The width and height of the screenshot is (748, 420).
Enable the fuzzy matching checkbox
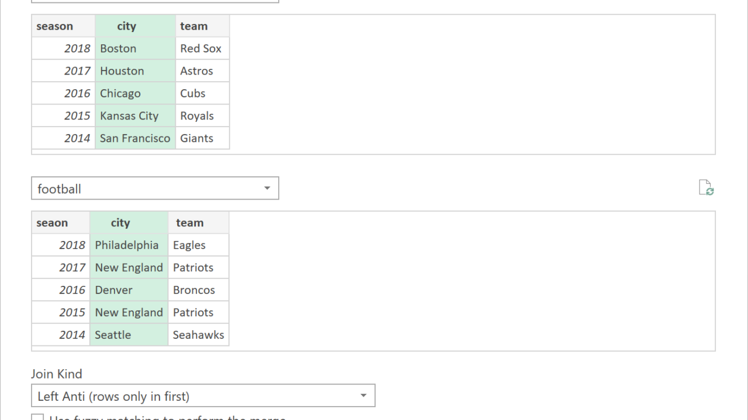point(37,418)
